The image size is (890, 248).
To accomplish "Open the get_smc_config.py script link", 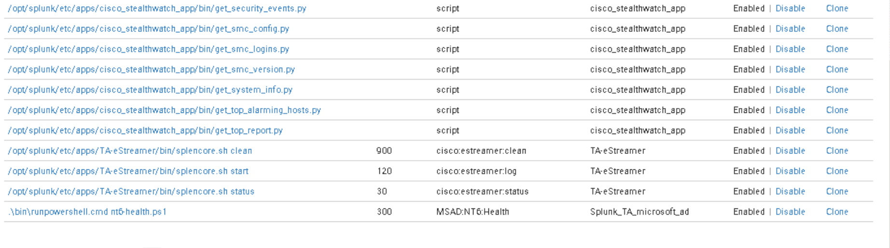I will pos(149,29).
